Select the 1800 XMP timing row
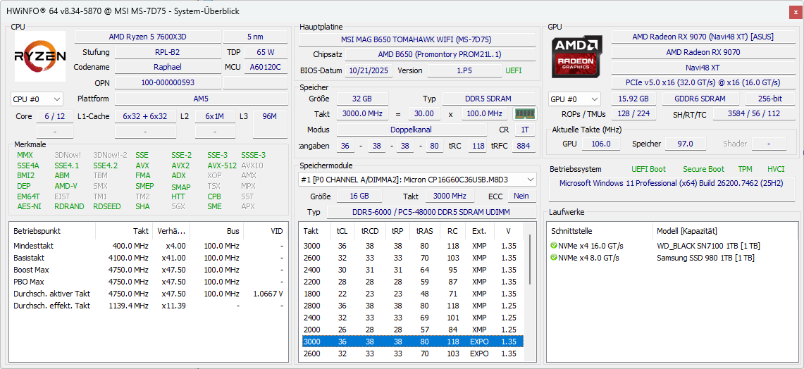Image resolution: width=804 pixels, height=369 pixels. pyautogui.click(x=412, y=294)
